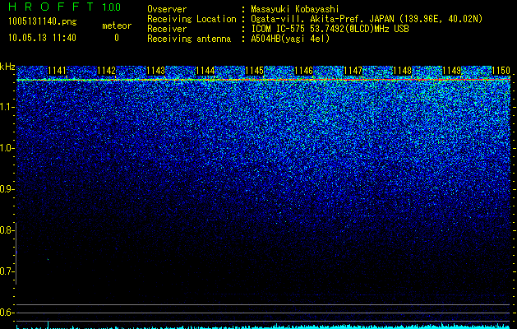The width and height of the screenshot is (517, 329).
Task: Click the 1.1 kHz frequency axis label
Action: tap(7, 107)
